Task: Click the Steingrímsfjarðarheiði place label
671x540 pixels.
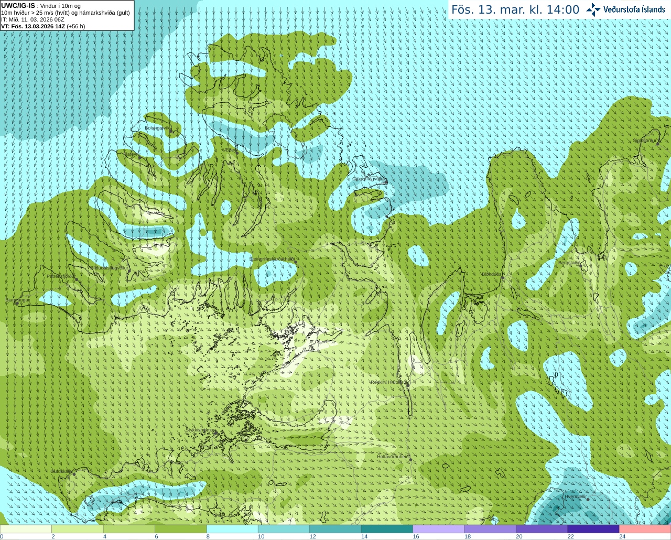Action: [x=272, y=259]
